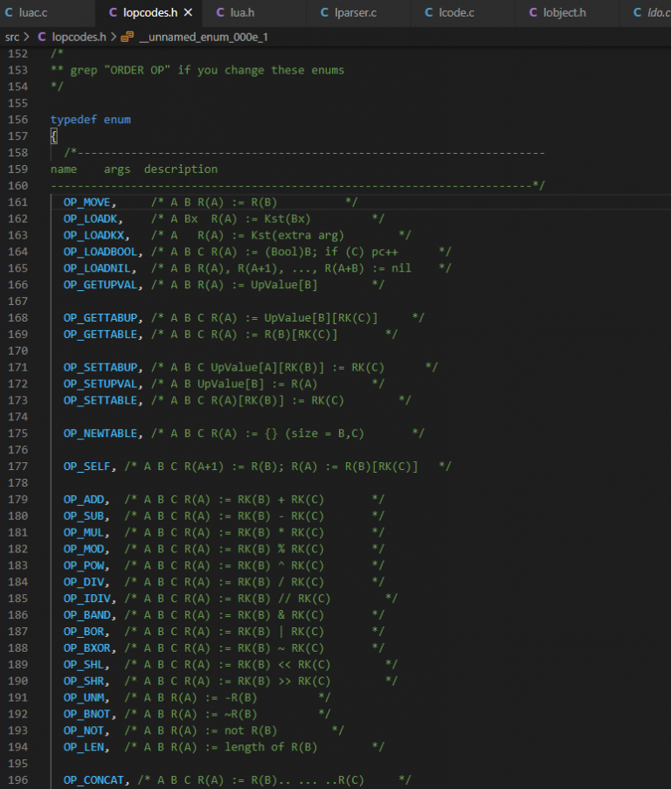This screenshot has width=671, height=789.
Task: Click the OP_SHL identifier
Action: [84, 665]
